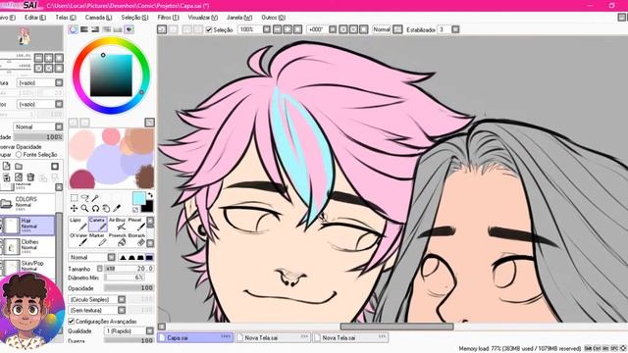Show the RGB slider panel
Screen dimensions: 628x353
84,29
